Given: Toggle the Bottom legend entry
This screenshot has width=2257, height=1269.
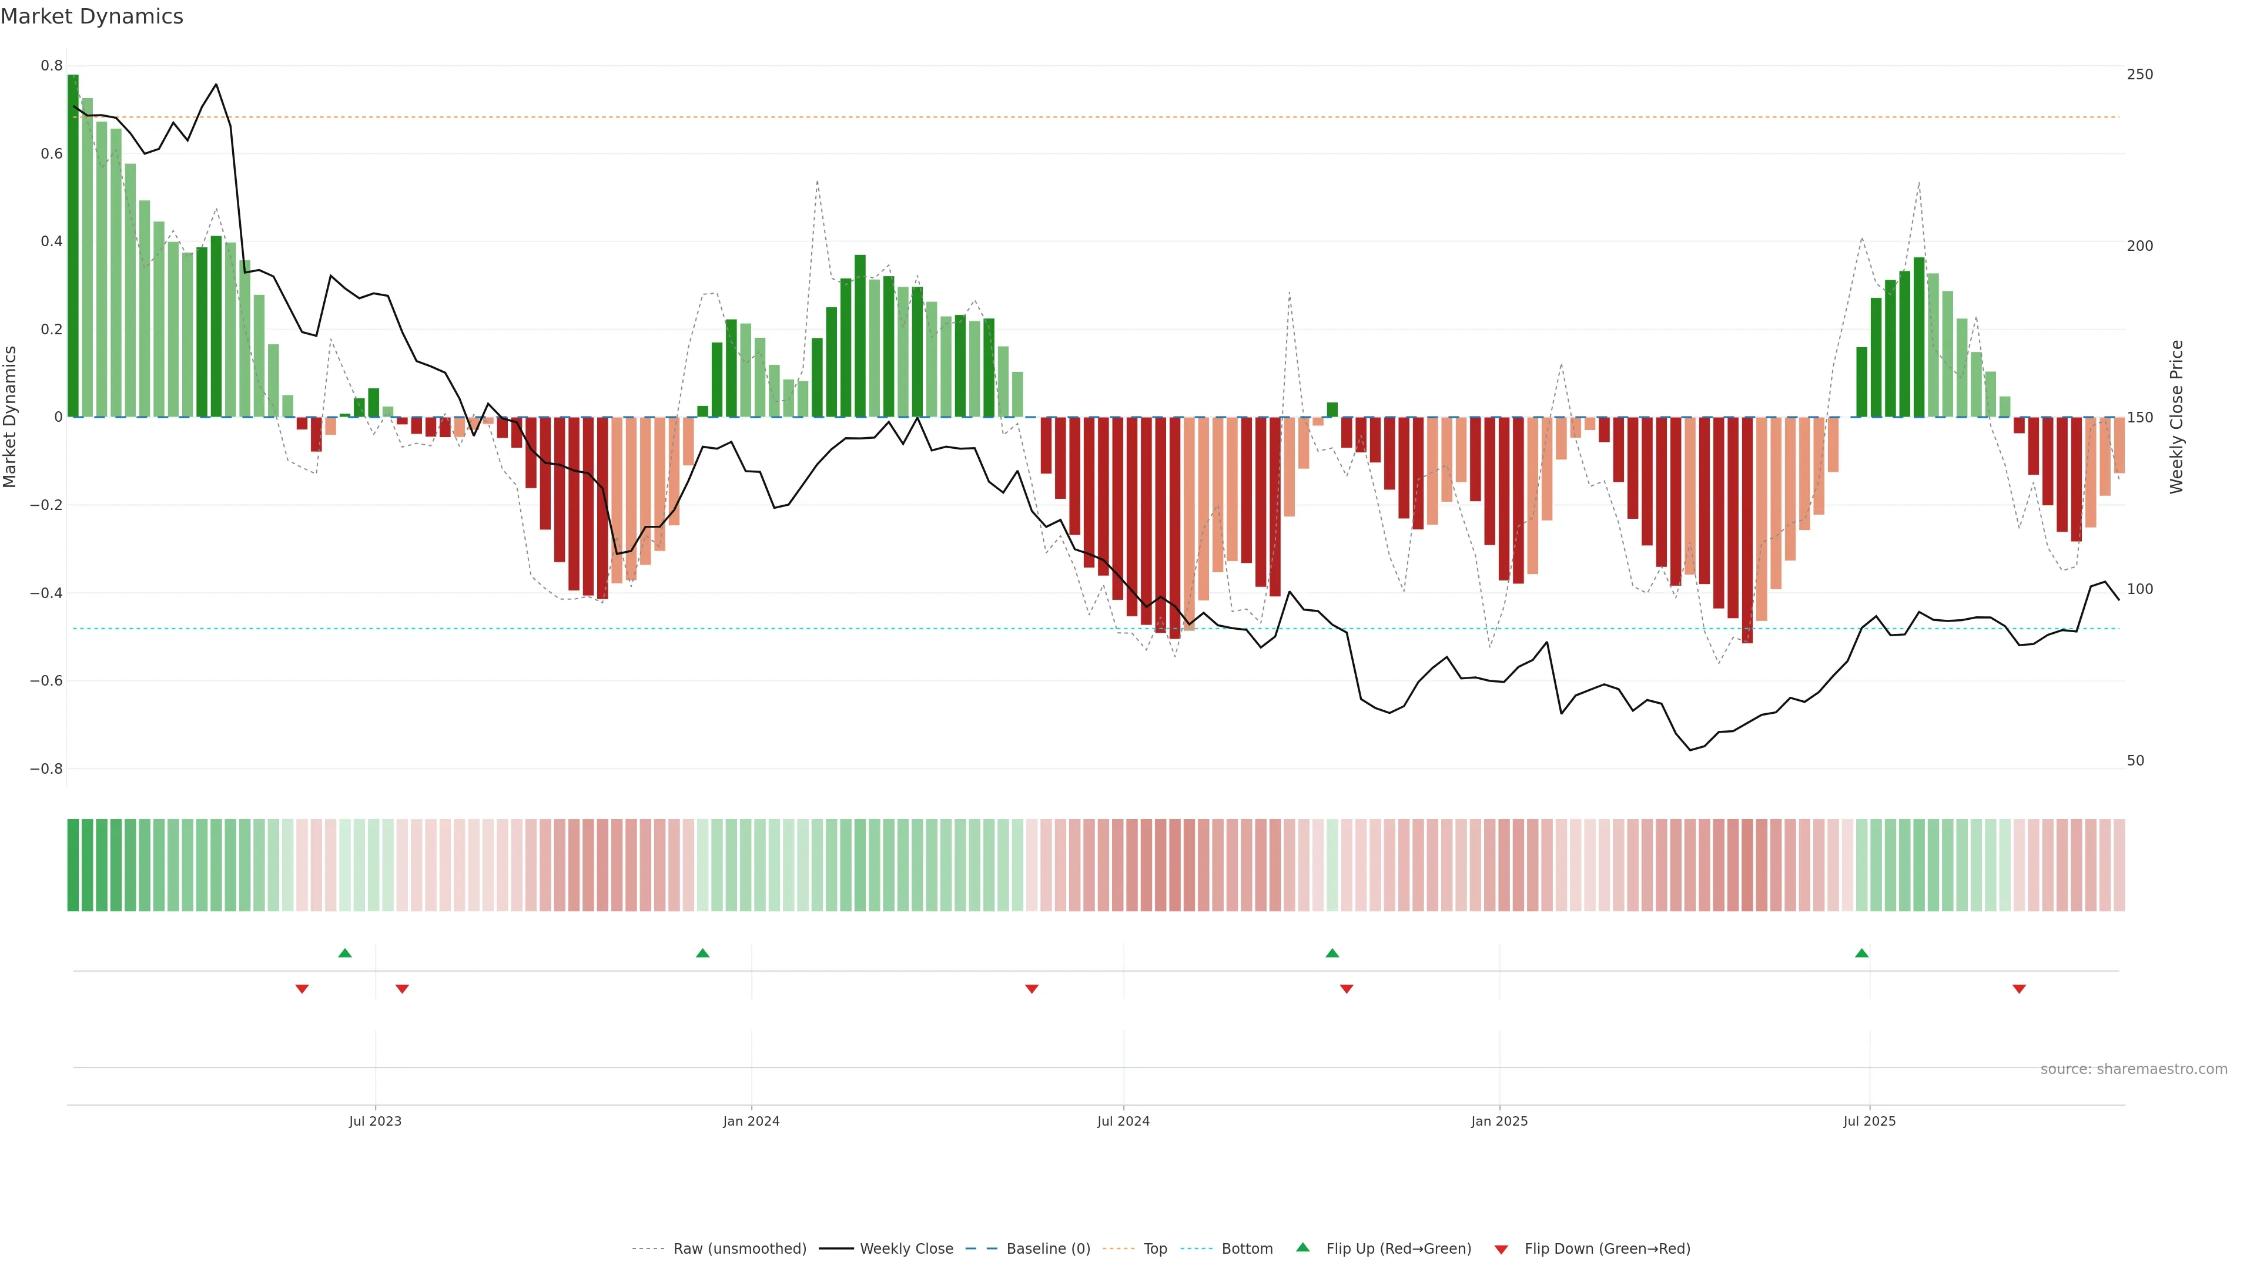Looking at the screenshot, I should point(1247,1249).
